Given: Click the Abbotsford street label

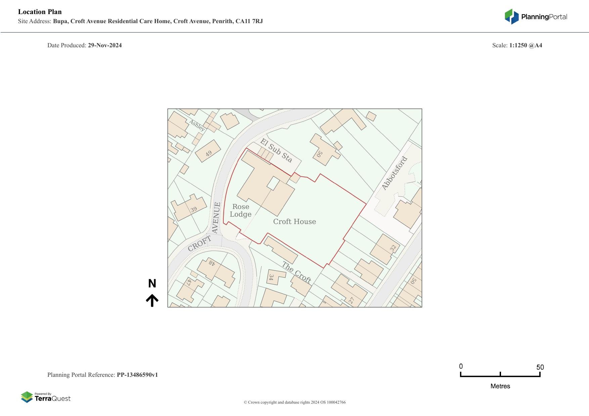Looking at the screenshot, I should tap(395, 173).
